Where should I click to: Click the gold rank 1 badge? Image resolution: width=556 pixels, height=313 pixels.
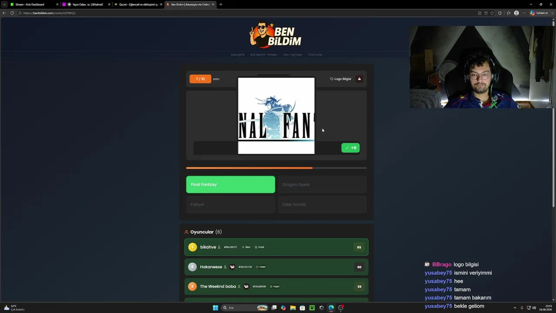192,247
